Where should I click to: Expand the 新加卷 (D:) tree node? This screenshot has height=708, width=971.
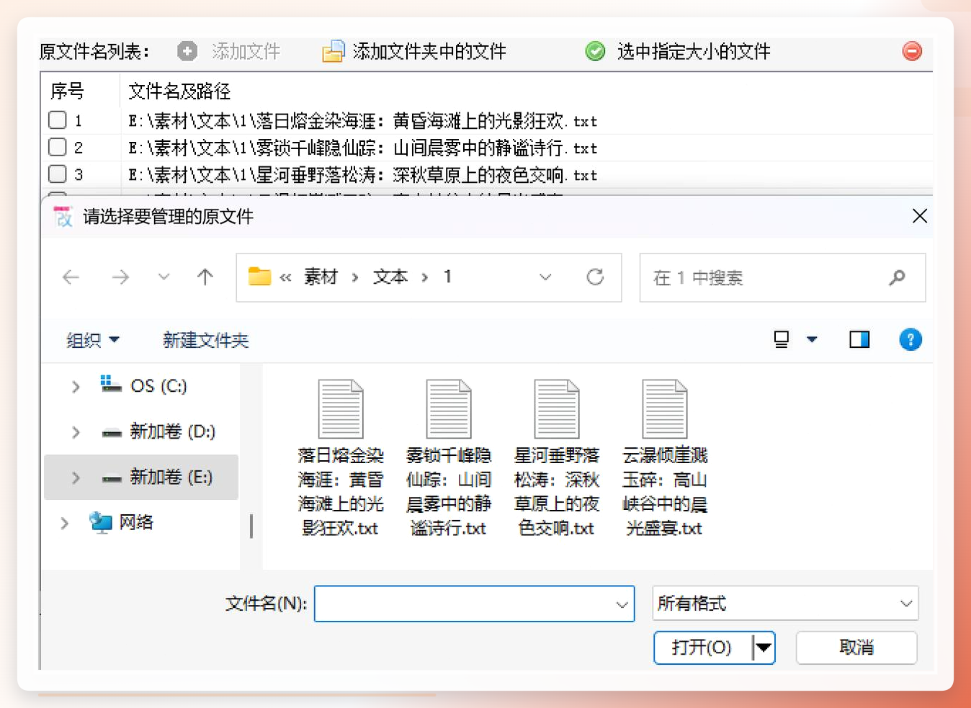pos(76,432)
